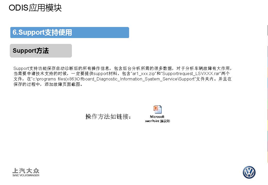Click the line '保存的过程中，添加故障页面截图'
The height and width of the screenshot is (185, 268).
pos(48,84)
